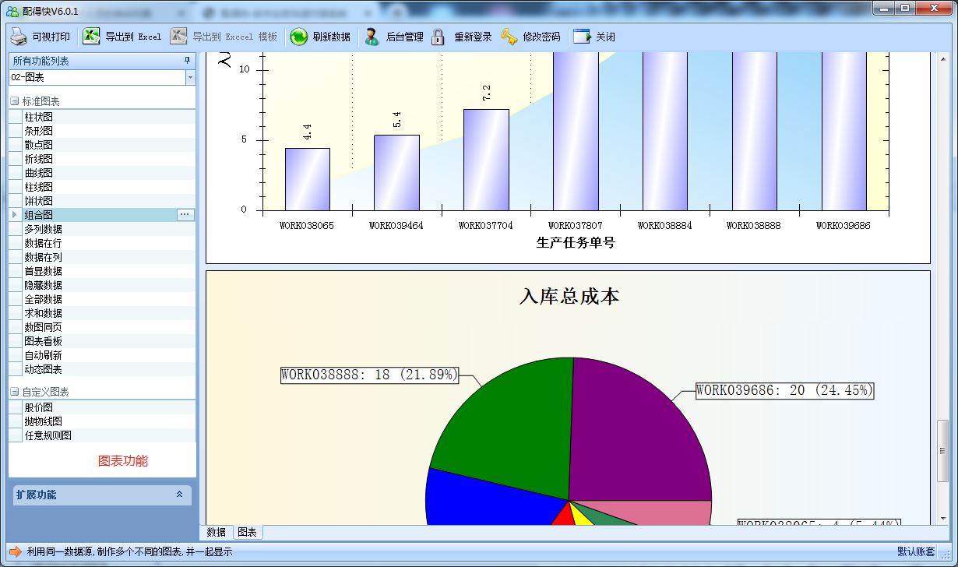The height and width of the screenshot is (567, 958).
Task: Click the 可视打印 printer icon
Action: 19,37
